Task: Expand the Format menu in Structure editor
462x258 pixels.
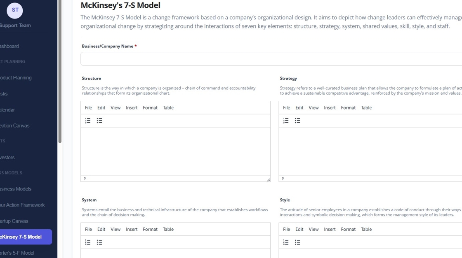Action: (150, 108)
